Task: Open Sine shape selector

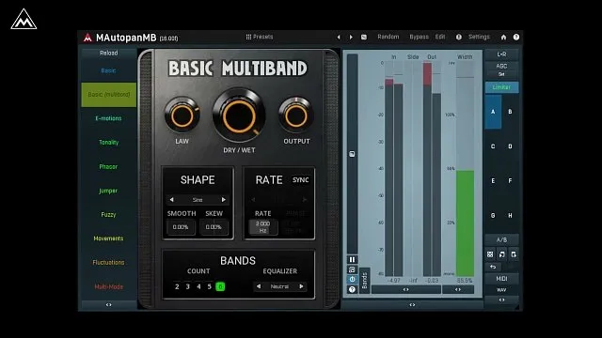Action: [x=198, y=200]
